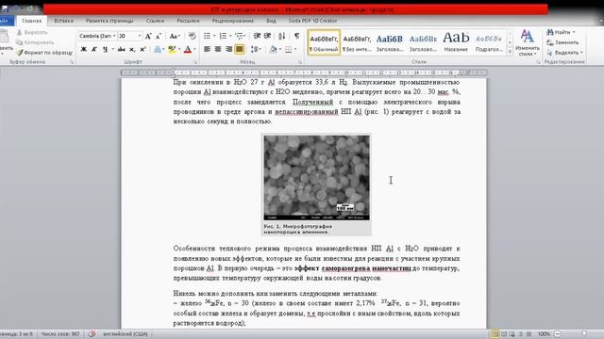Toggle underline (Ч) formatting
This screenshot has width=604, height=339.
[x=105, y=49]
